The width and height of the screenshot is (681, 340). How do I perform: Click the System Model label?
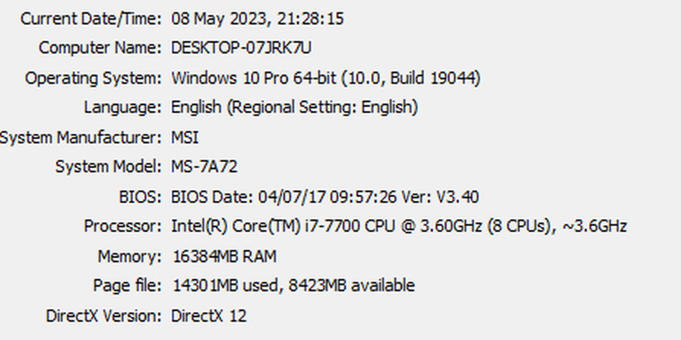108,167
